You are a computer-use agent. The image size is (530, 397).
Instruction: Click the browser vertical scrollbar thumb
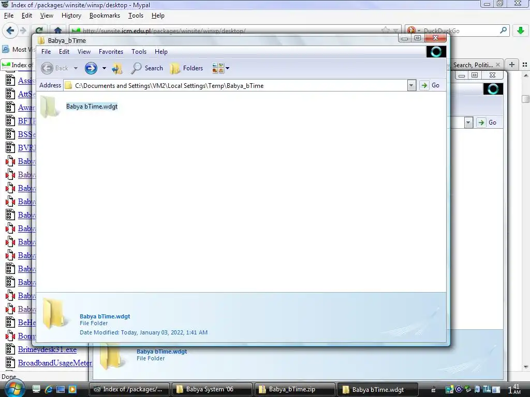point(526,99)
